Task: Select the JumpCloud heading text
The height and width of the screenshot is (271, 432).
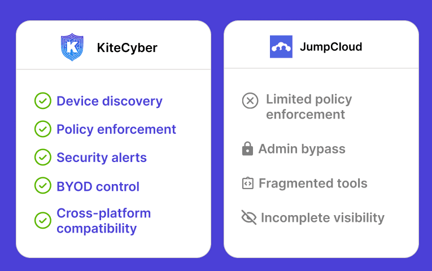Action: tap(331, 47)
